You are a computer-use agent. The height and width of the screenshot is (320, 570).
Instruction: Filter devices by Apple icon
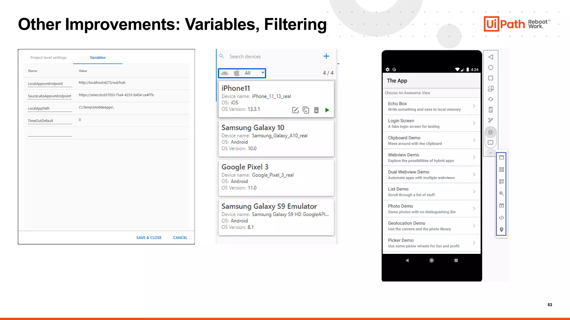click(x=237, y=73)
